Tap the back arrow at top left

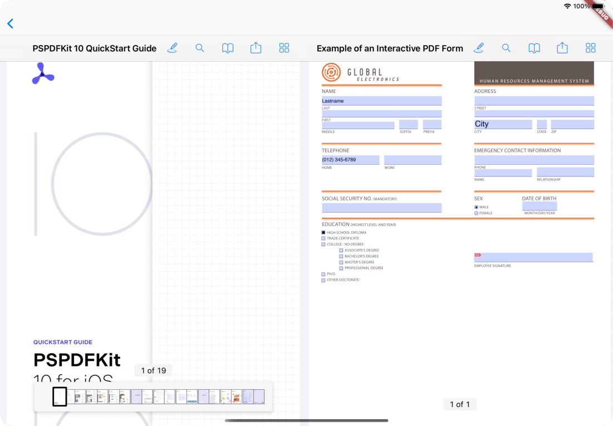coord(10,23)
